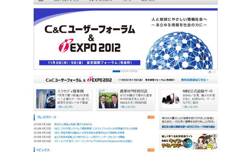Open the グリーンデータセンター release link

pos(89,137)
